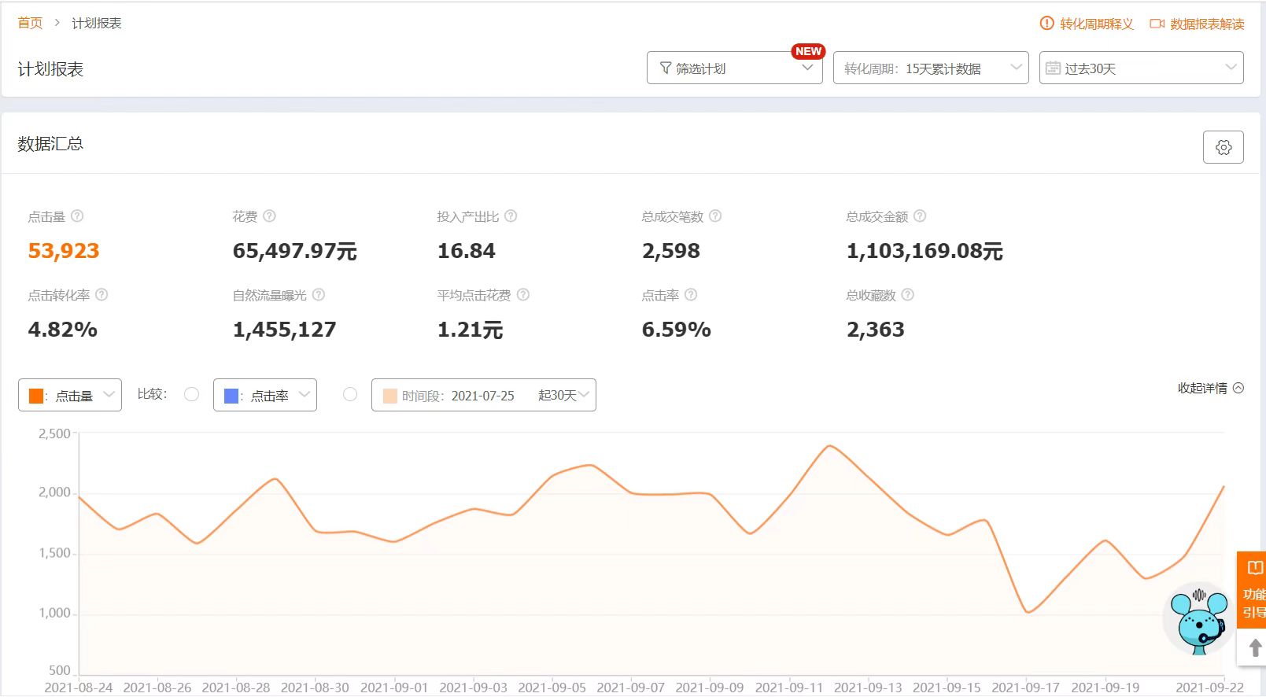
Task: Open the data summary settings gear
Action: coord(1223,147)
